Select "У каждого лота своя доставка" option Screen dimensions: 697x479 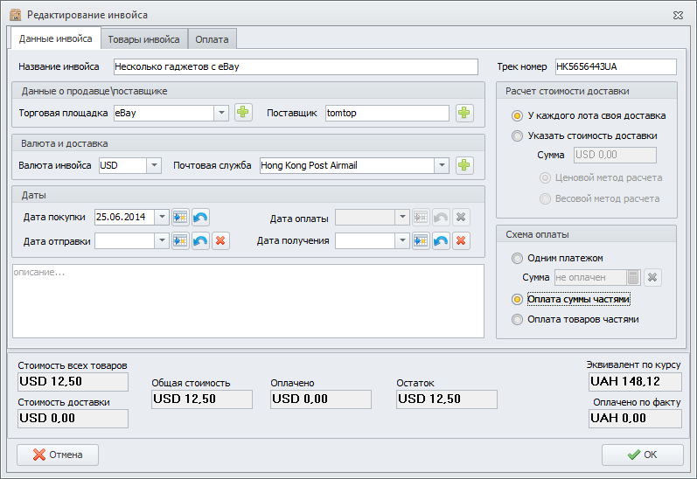[519, 115]
